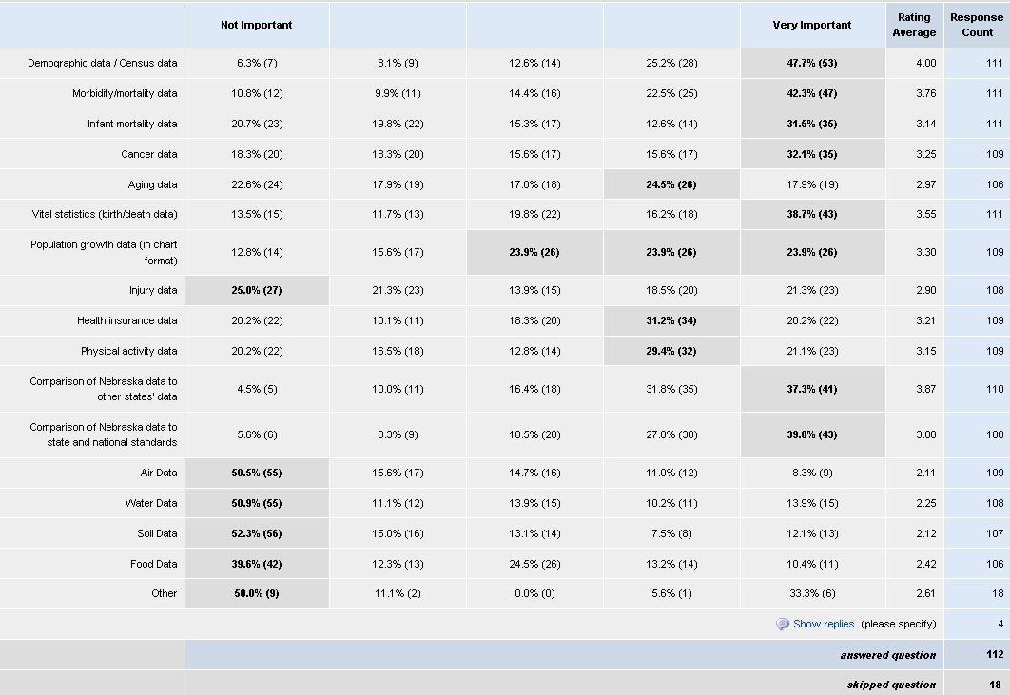1010x695 pixels.
Task: Click the "Infant mortality data" row label
Action: [132, 124]
